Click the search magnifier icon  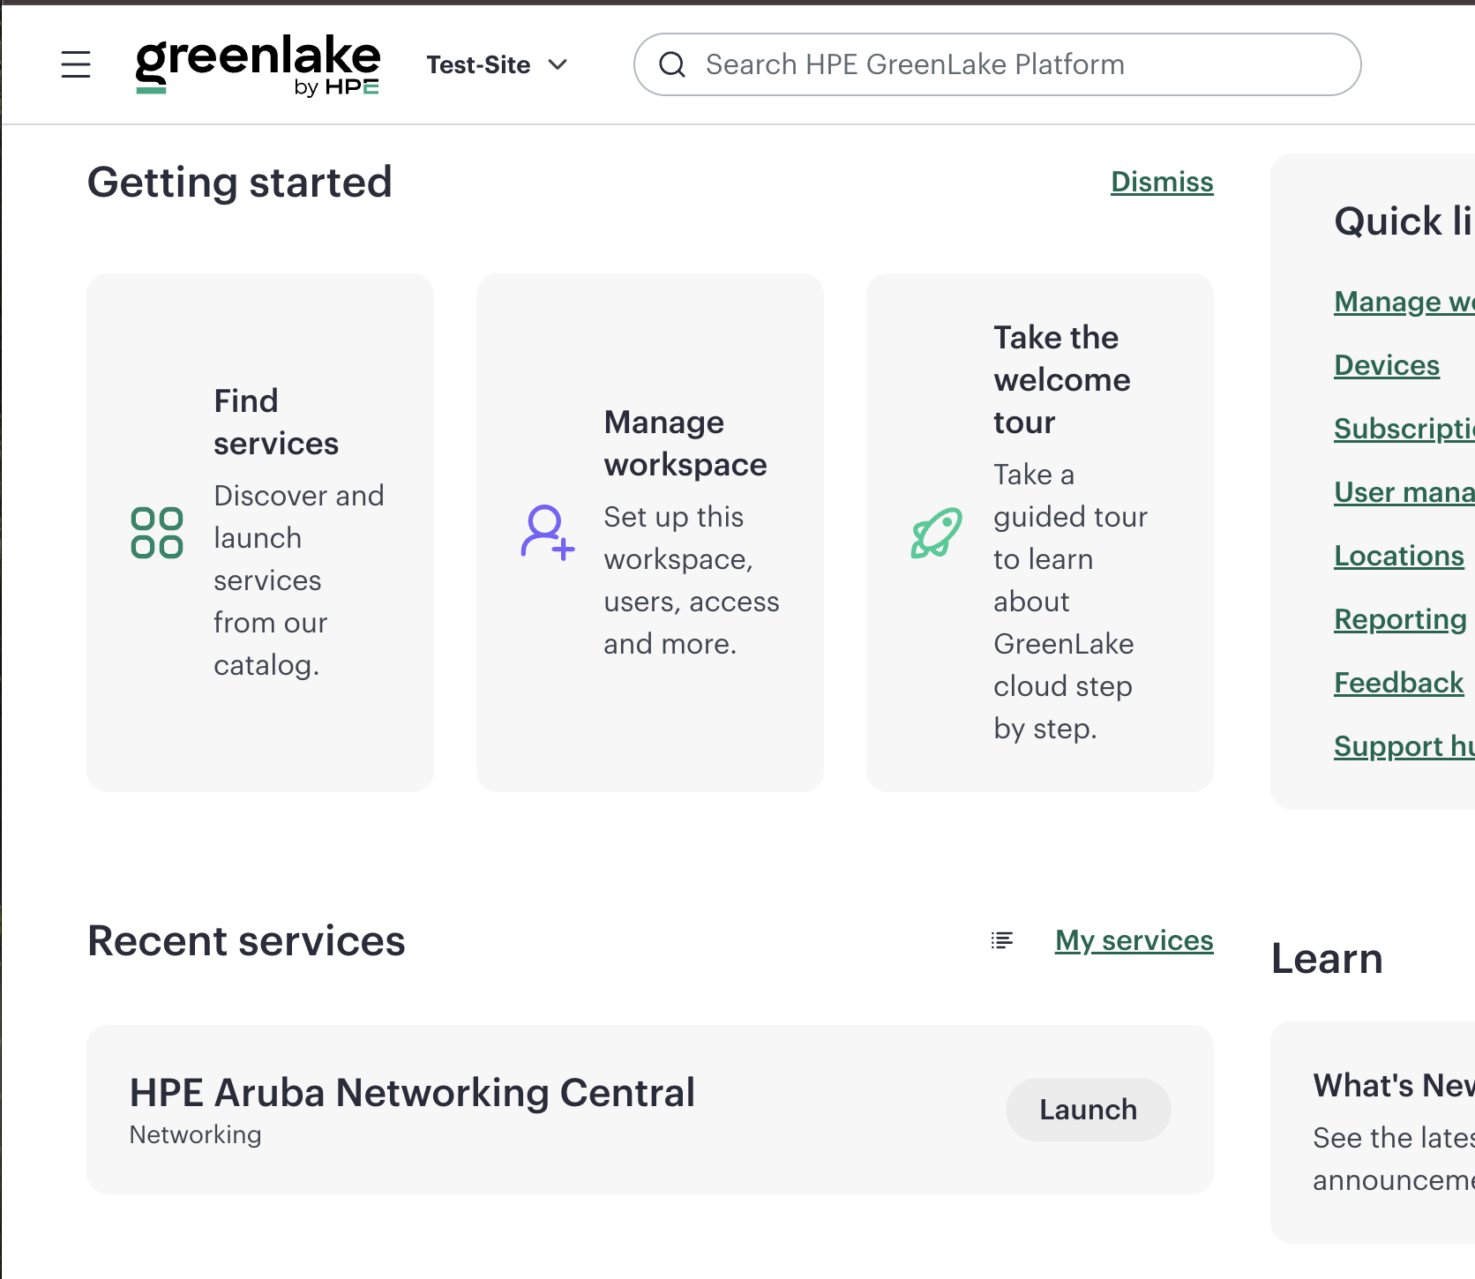(672, 64)
